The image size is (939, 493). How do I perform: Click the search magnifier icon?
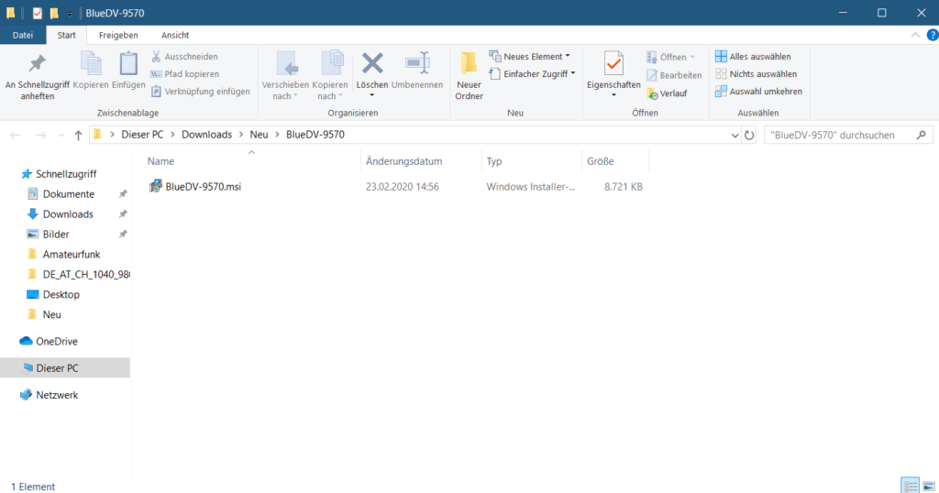921,136
